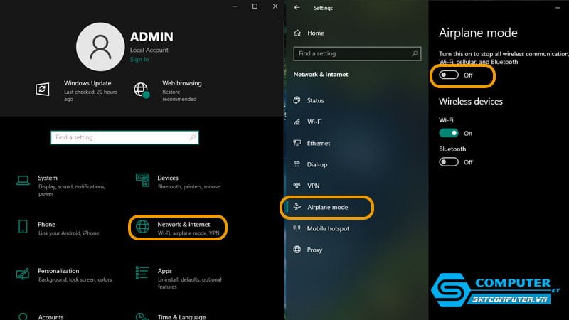Viewport: 569px width, 320px height.
Task: Click the Devices keyboard icon
Action: (142, 180)
